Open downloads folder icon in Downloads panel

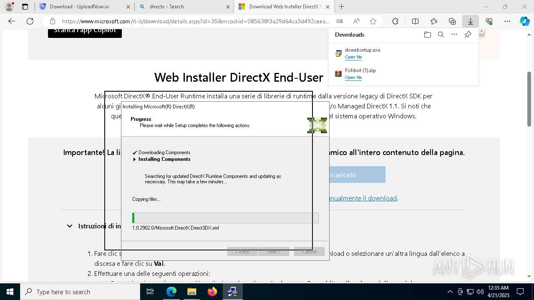(427, 35)
